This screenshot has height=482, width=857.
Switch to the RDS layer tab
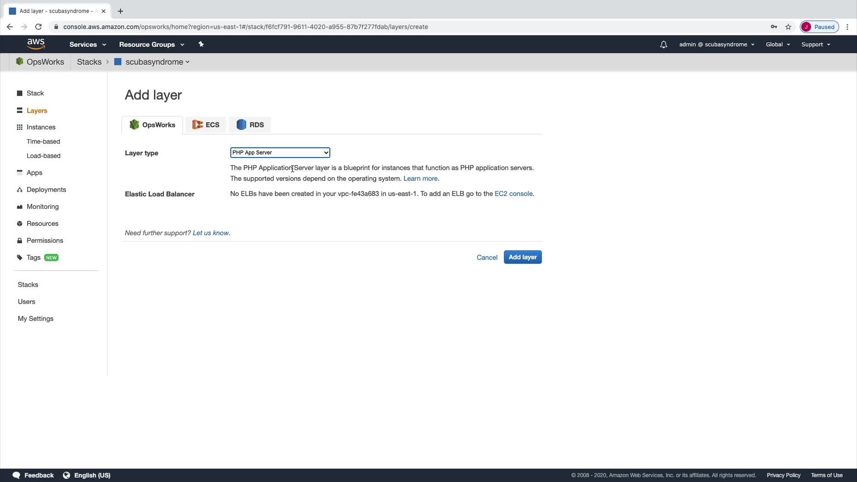(250, 125)
